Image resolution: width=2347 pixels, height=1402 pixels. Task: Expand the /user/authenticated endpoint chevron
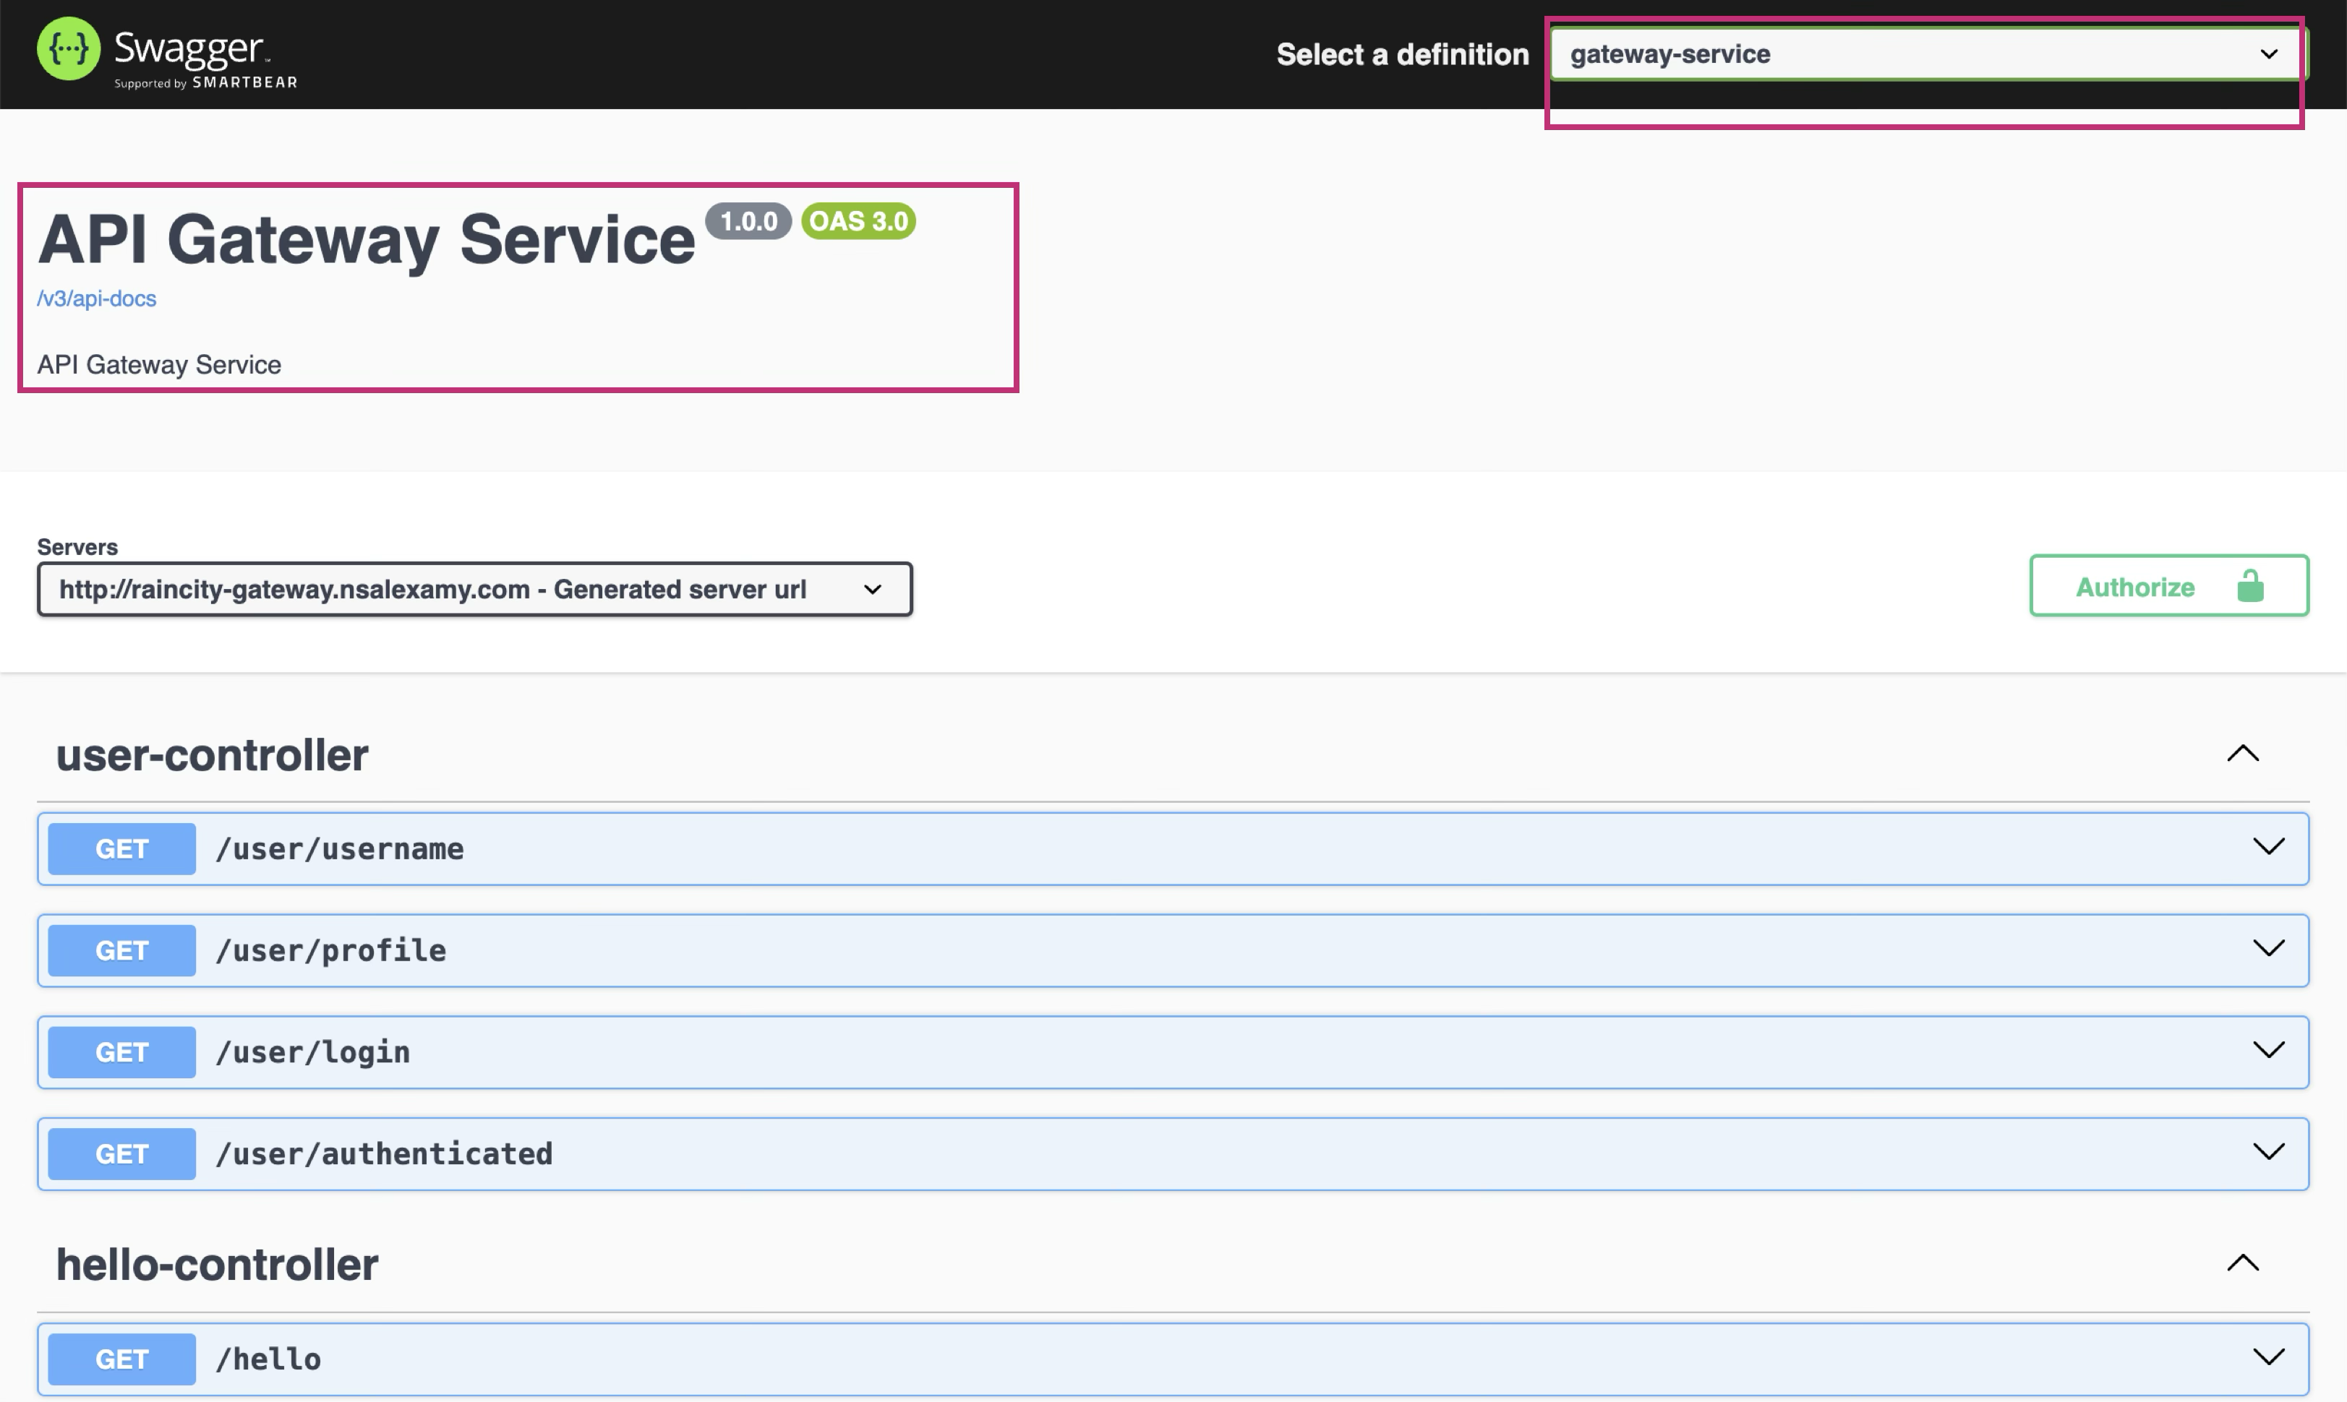[x=2268, y=1152]
